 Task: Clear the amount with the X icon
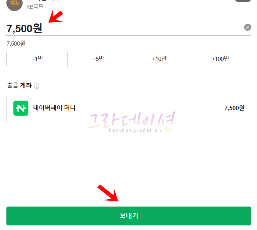point(248,27)
